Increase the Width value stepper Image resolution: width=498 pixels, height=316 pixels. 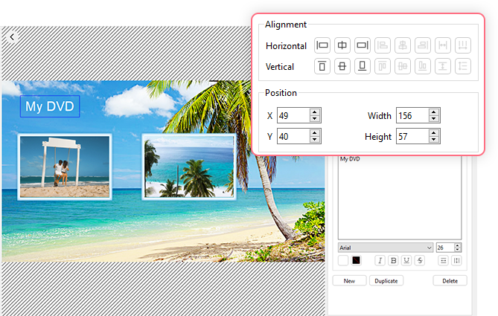pyautogui.click(x=435, y=112)
